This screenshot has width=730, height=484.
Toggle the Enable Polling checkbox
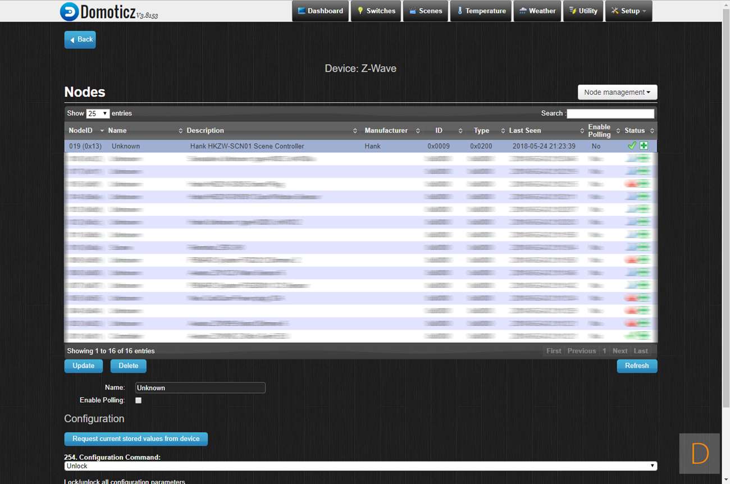pos(139,400)
